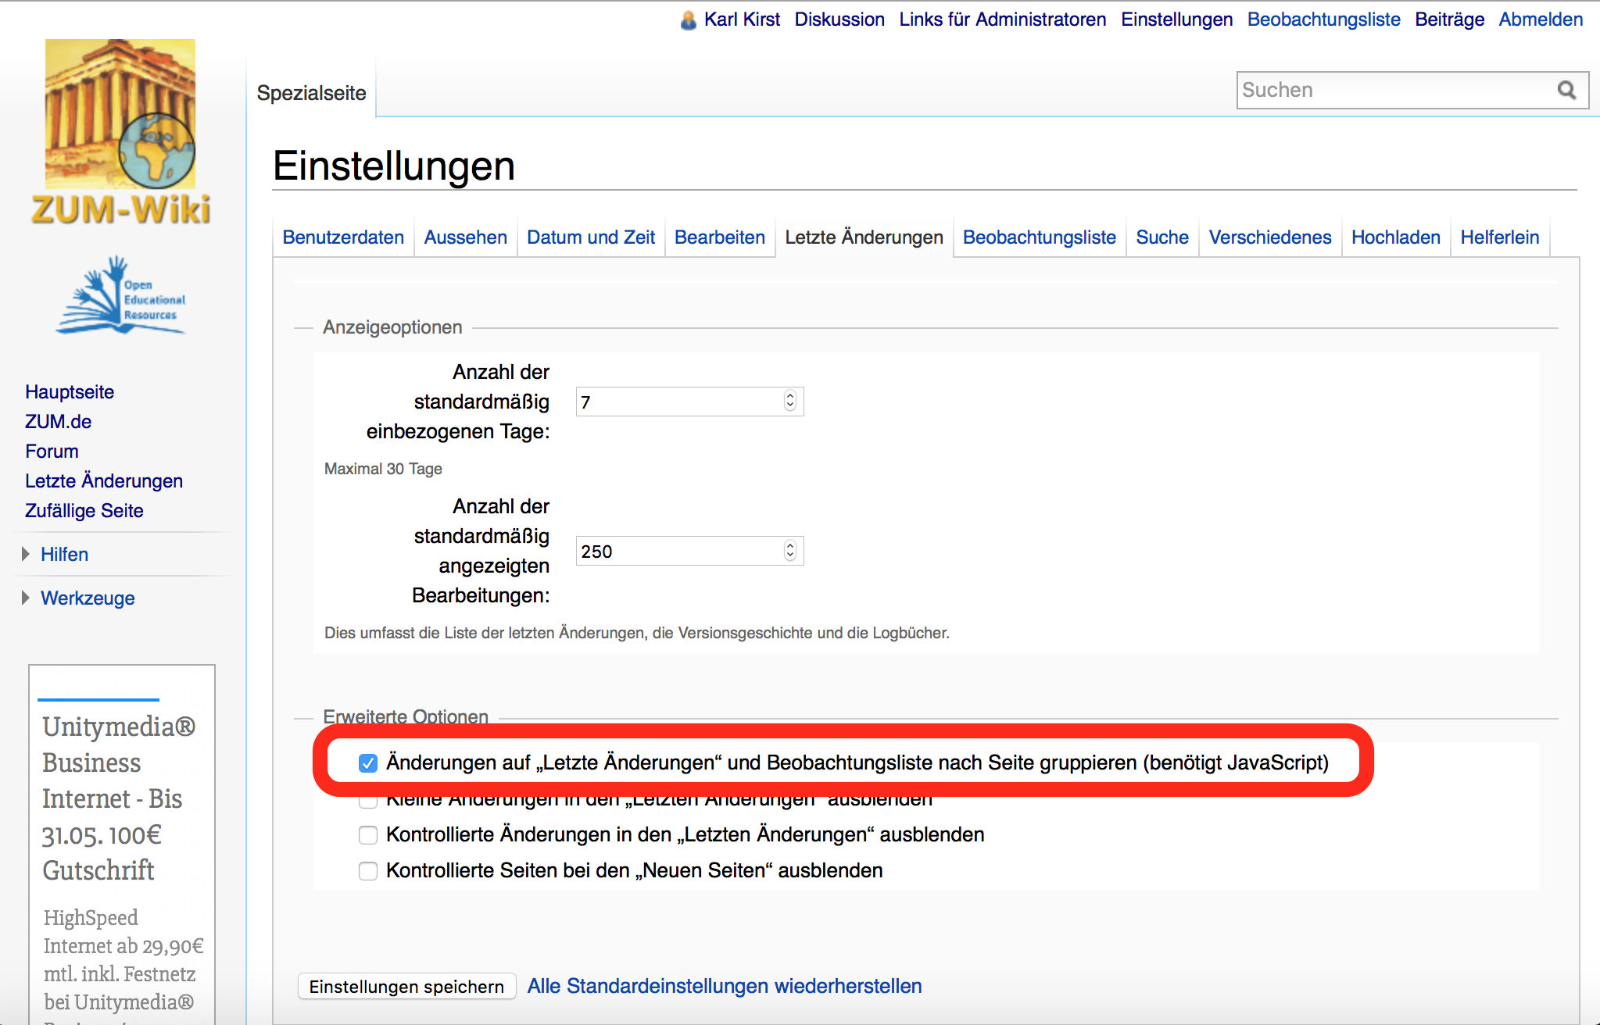Click Einstellungen speichern button
The width and height of the screenshot is (1600, 1025).
(406, 987)
